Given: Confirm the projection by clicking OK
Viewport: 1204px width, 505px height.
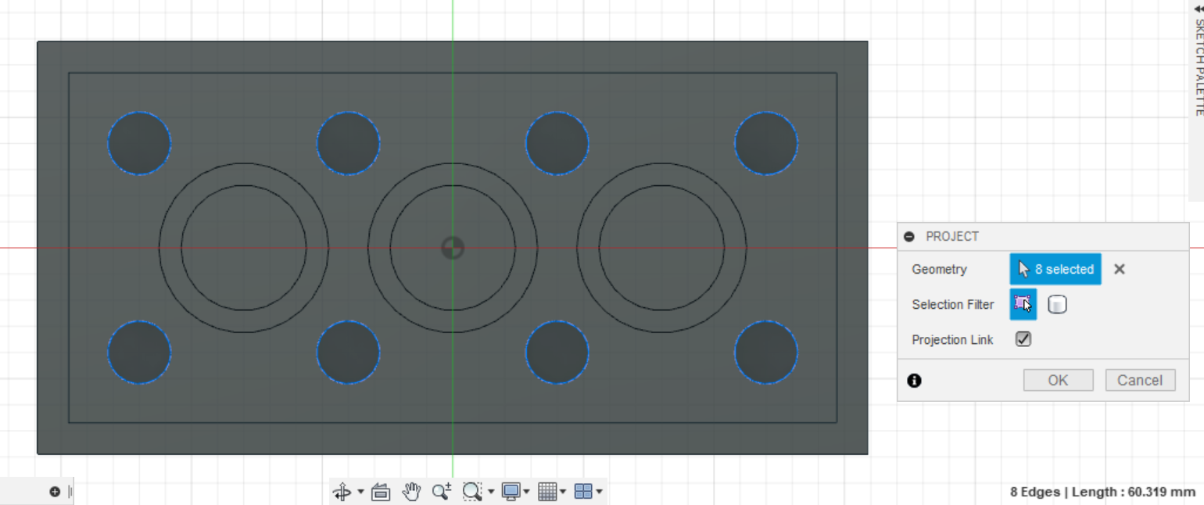Looking at the screenshot, I should pyautogui.click(x=1058, y=380).
